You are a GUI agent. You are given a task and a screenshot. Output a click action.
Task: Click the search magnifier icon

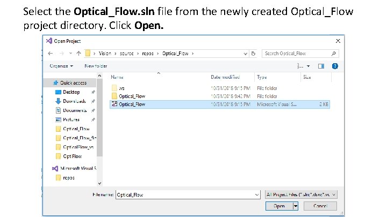click(x=334, y=54)
